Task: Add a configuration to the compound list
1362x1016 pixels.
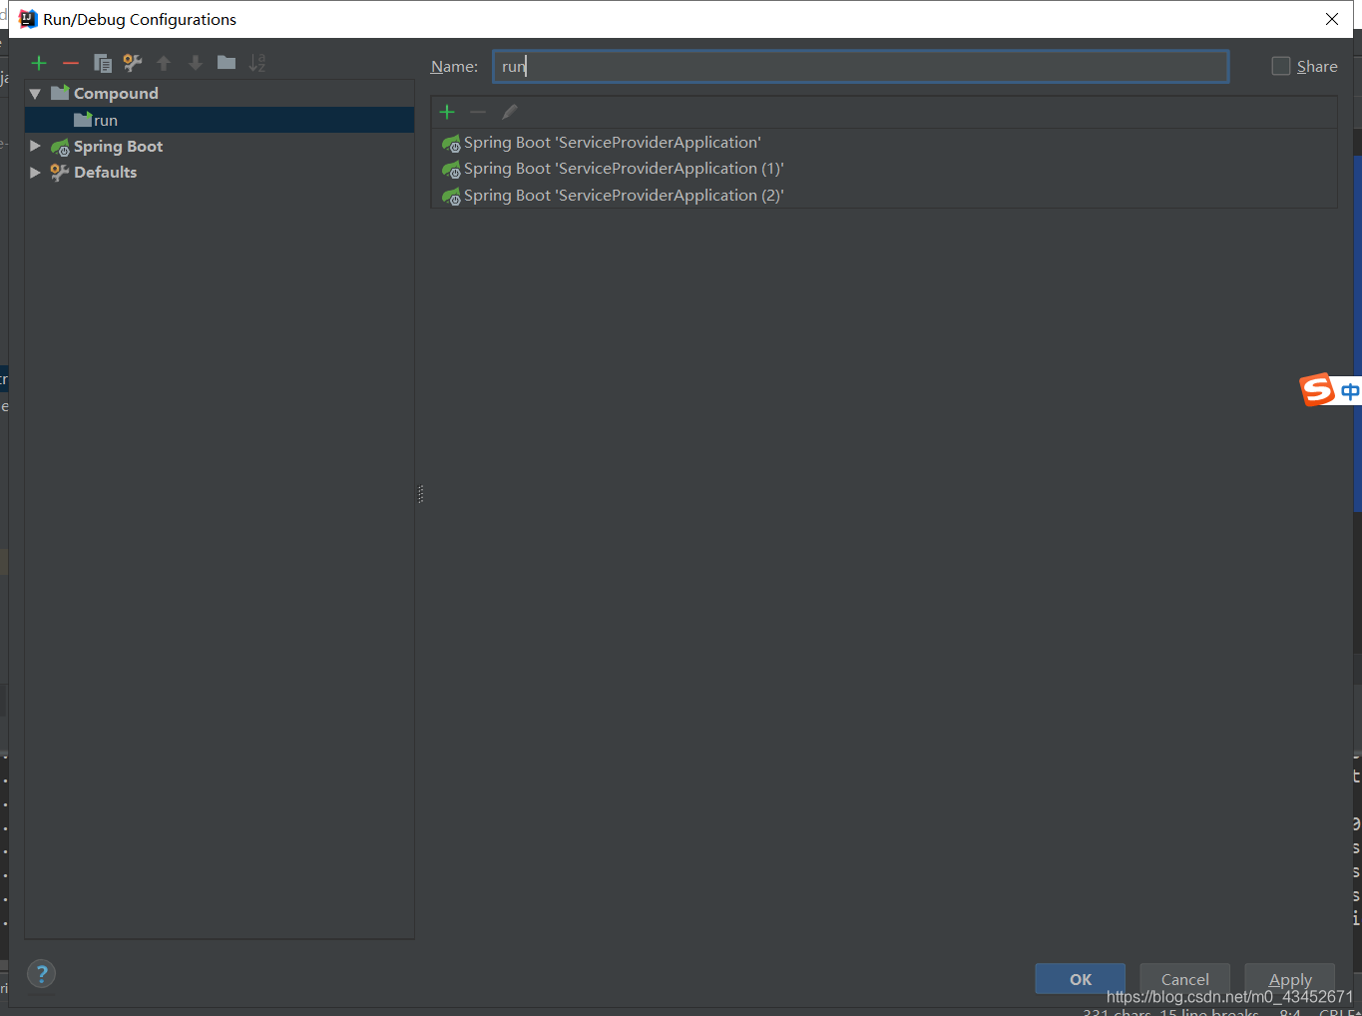Action: point(447,112)
